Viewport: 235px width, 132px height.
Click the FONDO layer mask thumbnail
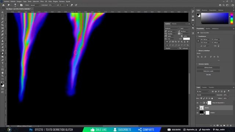(x=207, y=113)
